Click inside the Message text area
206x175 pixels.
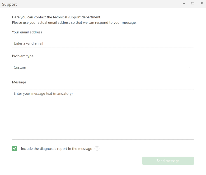(103, 114)
